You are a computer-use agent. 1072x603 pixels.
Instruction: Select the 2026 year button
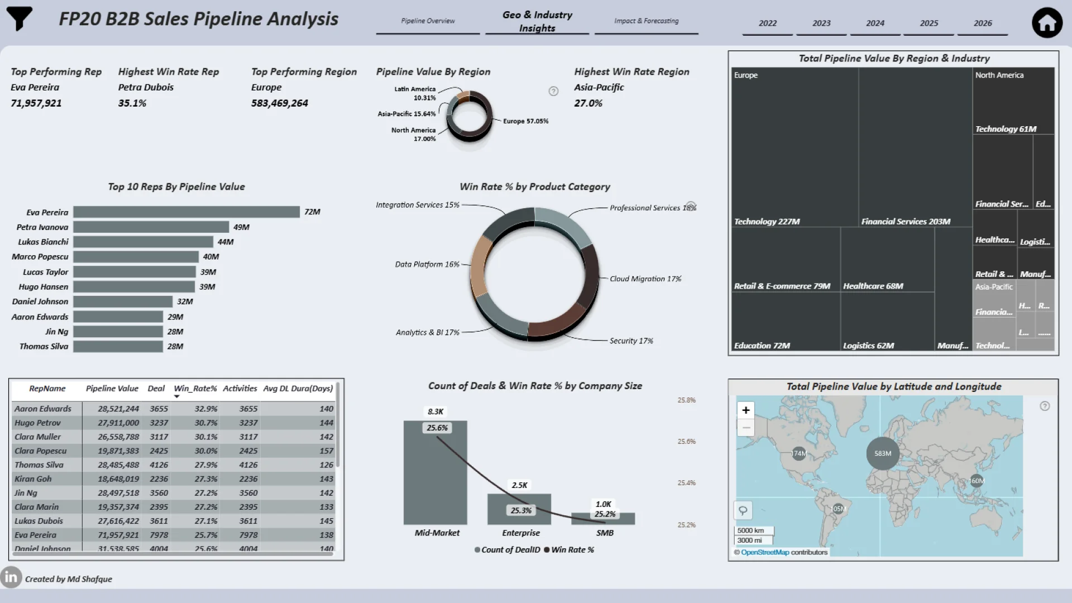point(983,23)
